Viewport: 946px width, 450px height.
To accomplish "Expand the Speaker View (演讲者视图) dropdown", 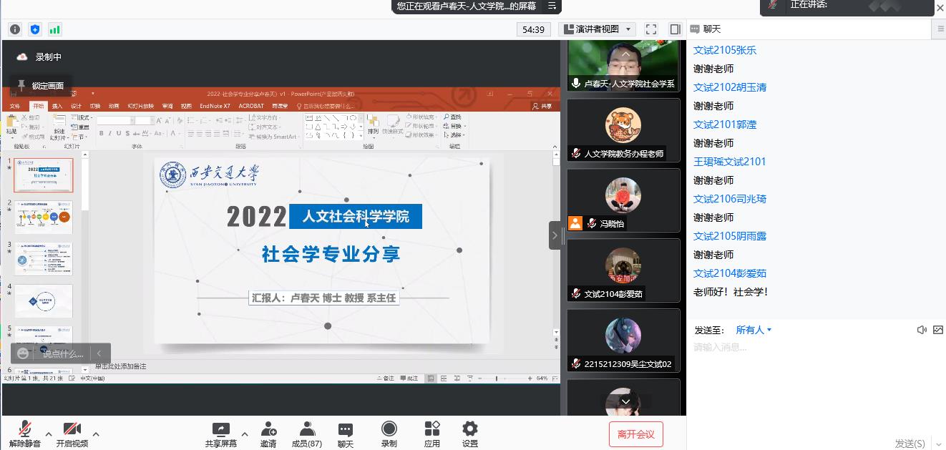I will coord(598,29).
